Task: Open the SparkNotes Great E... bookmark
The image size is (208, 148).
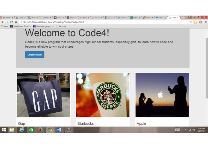Action: pos(21,26)
